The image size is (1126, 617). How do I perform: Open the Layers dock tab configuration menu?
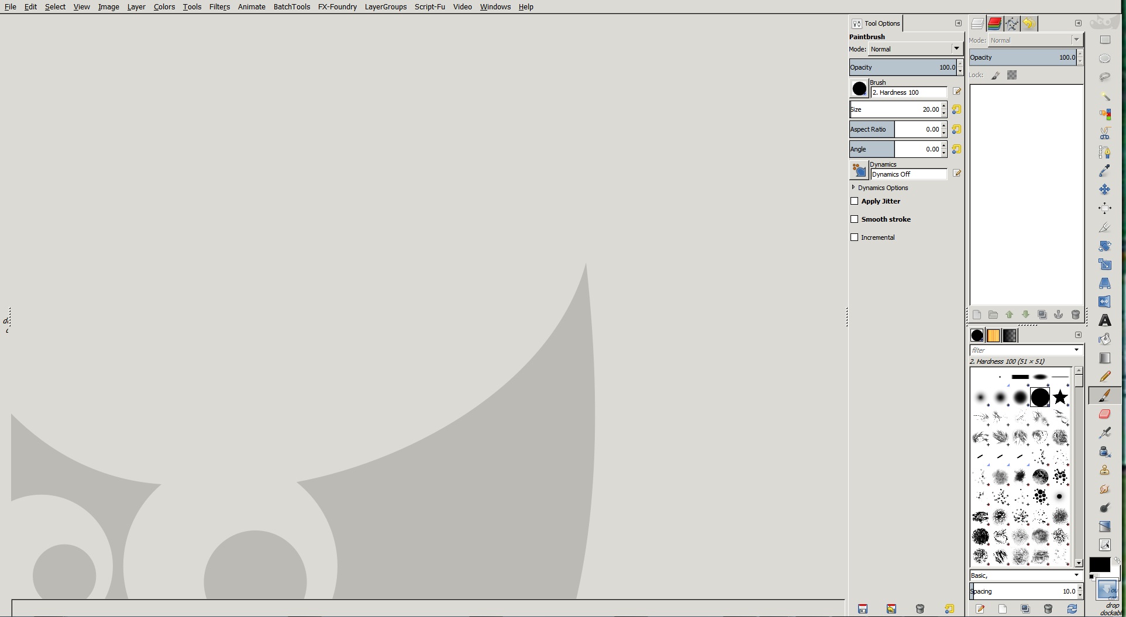coord(1078,23)
